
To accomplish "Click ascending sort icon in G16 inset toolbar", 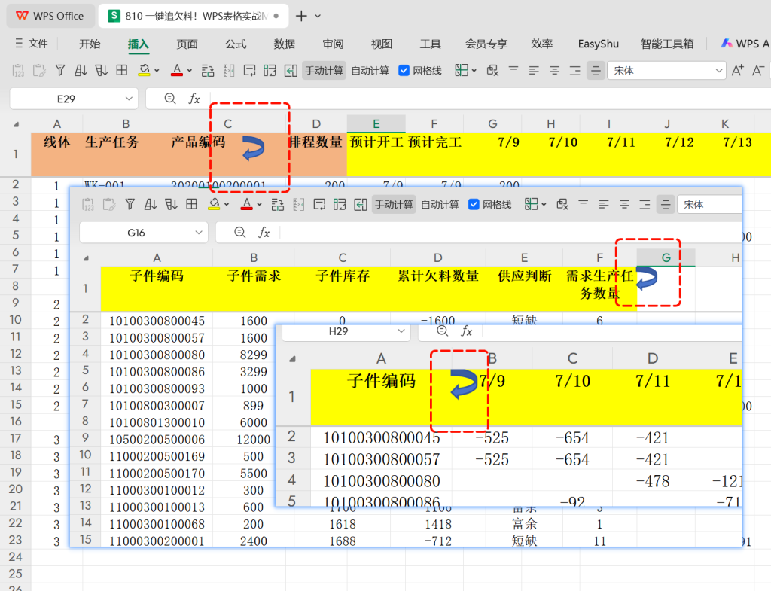I will pos(151,204).
